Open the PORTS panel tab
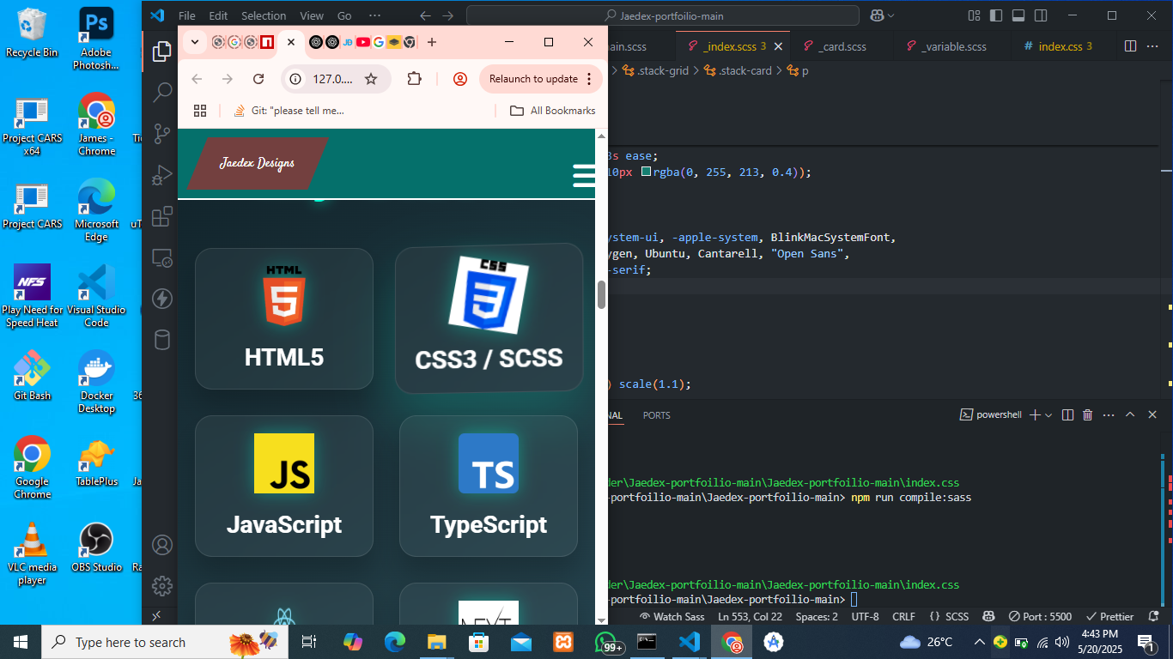This screenshot has height=659, width=1173. [656, 415]
